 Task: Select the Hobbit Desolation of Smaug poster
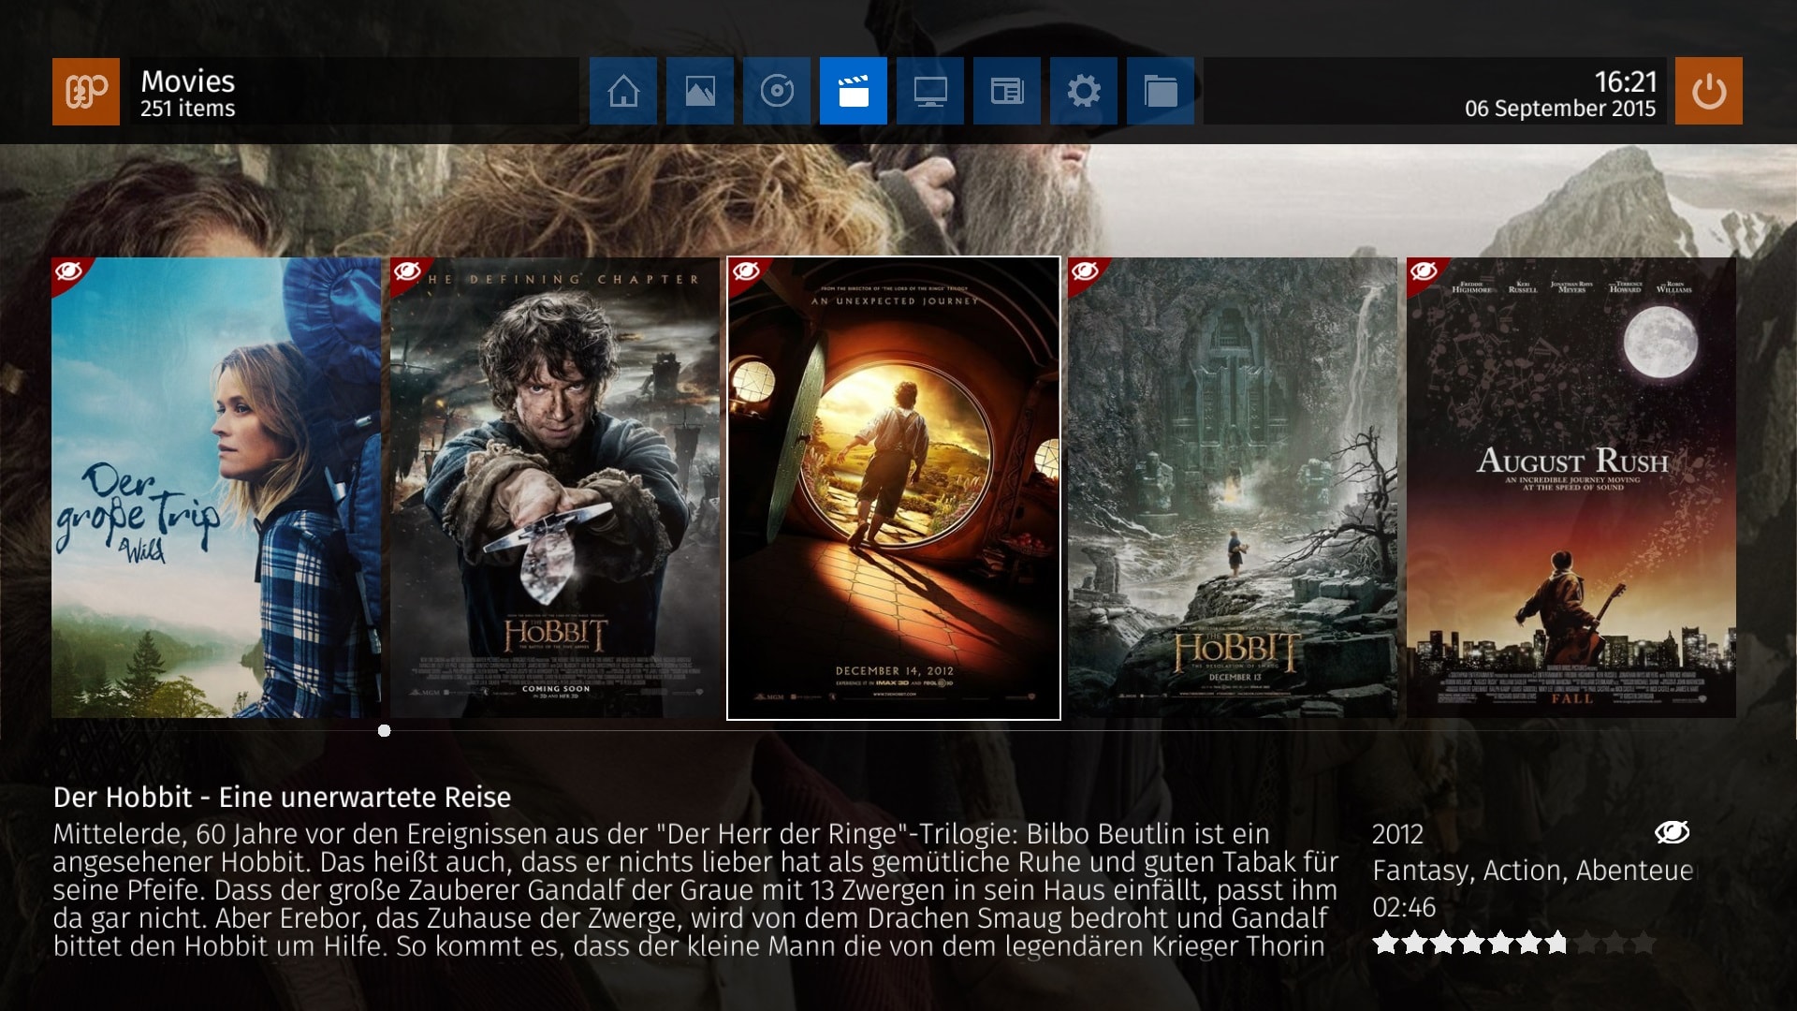click(x=1233, y=488)
